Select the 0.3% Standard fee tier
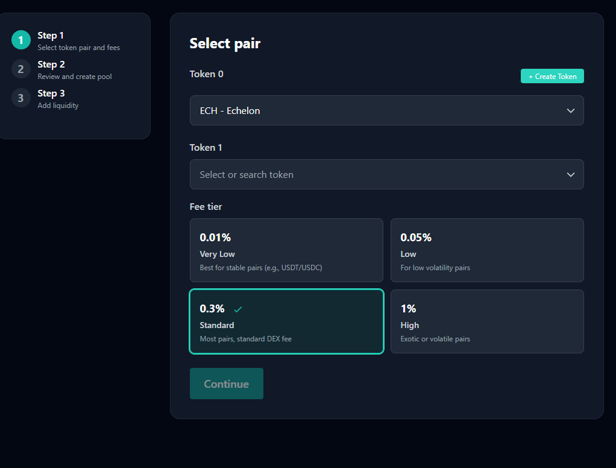Image resolution: width=616 pixels, height=468 pixels. click(x=286, y=321)
